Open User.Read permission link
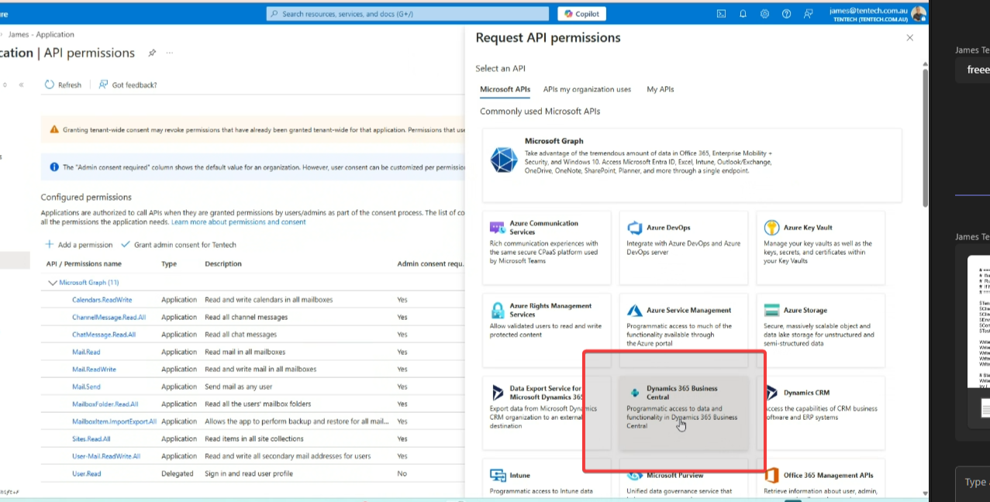 86,473
